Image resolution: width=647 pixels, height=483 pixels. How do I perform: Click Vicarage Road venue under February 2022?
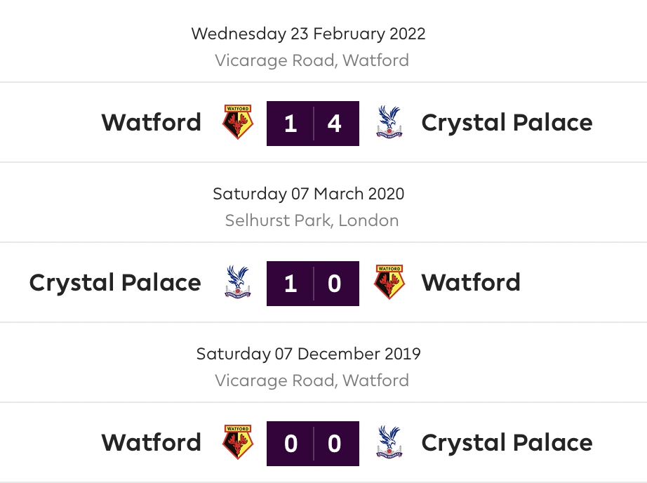click(x=312, y=60)
